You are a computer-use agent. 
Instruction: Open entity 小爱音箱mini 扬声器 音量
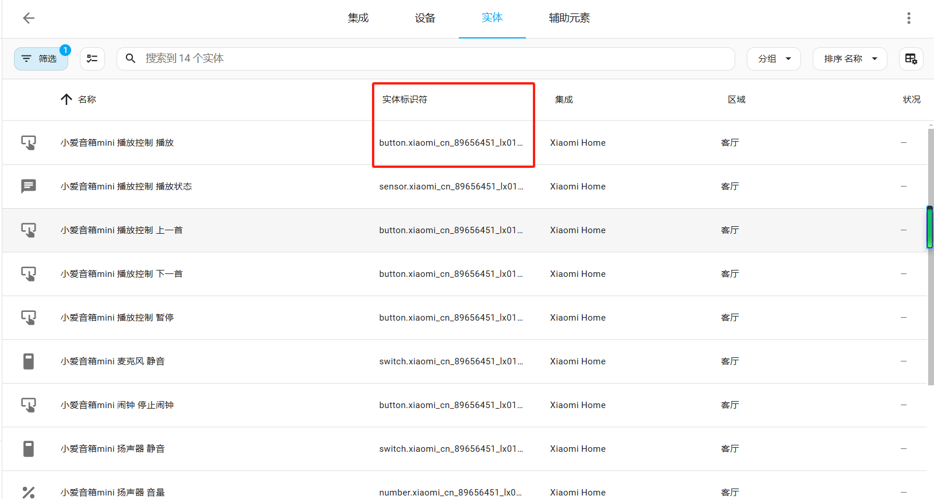click(113, 493)
